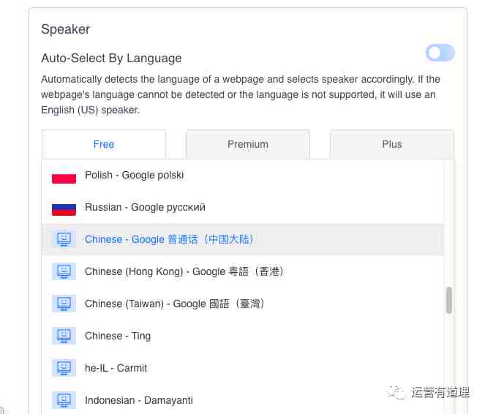Pick the Chinese - Ting speaker
This screenshot has width=485, height=414.
[x=243, y=336]
